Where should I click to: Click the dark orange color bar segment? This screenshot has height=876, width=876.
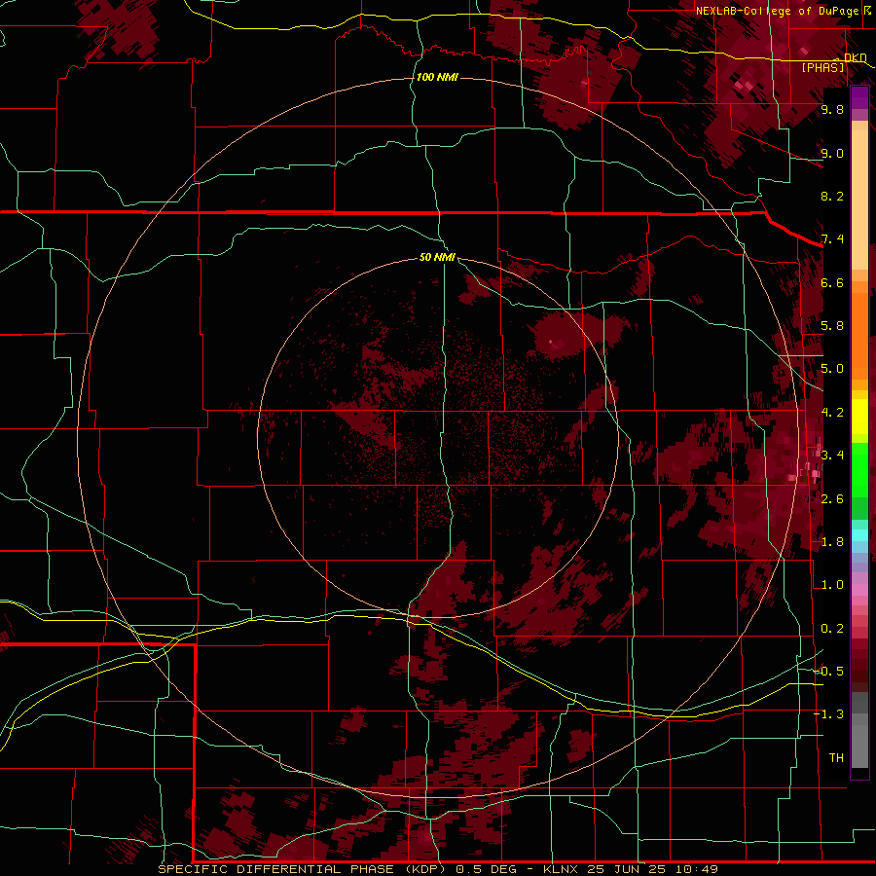859,335
